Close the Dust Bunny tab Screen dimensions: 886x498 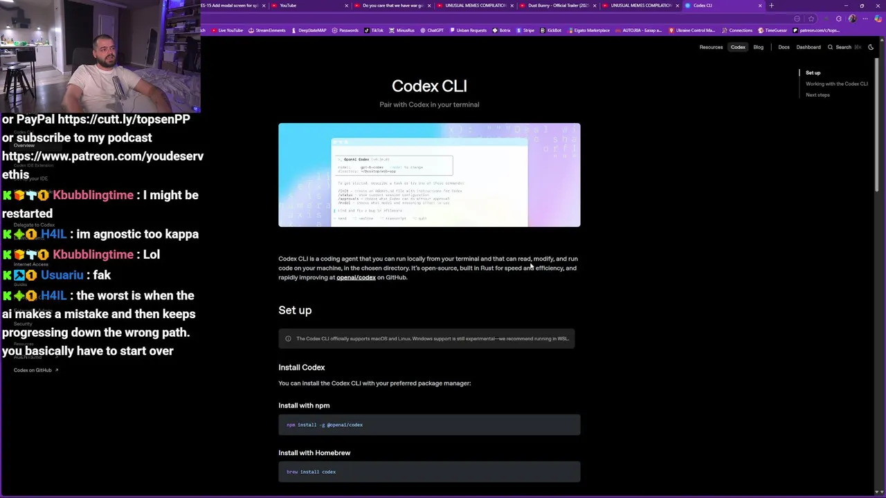coord(595,6)
